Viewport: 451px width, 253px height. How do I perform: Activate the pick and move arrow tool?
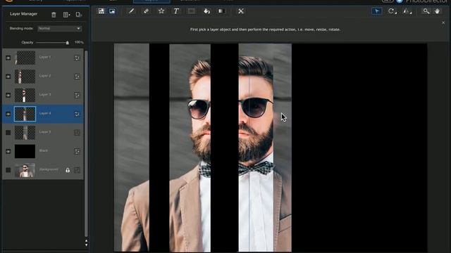pos(377,11)
